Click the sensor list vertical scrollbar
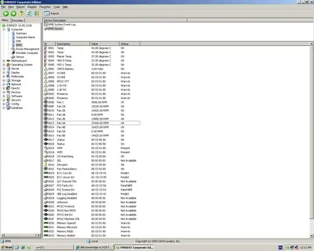 pyautogui.click(x=312, y=132)
